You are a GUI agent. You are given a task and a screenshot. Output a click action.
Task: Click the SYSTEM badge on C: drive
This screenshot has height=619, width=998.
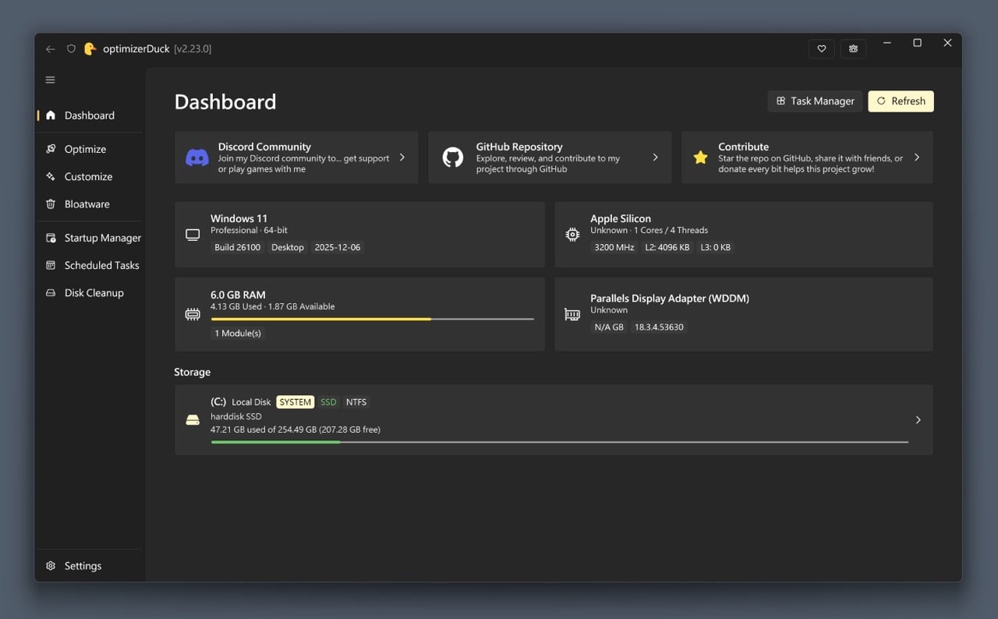296,402
